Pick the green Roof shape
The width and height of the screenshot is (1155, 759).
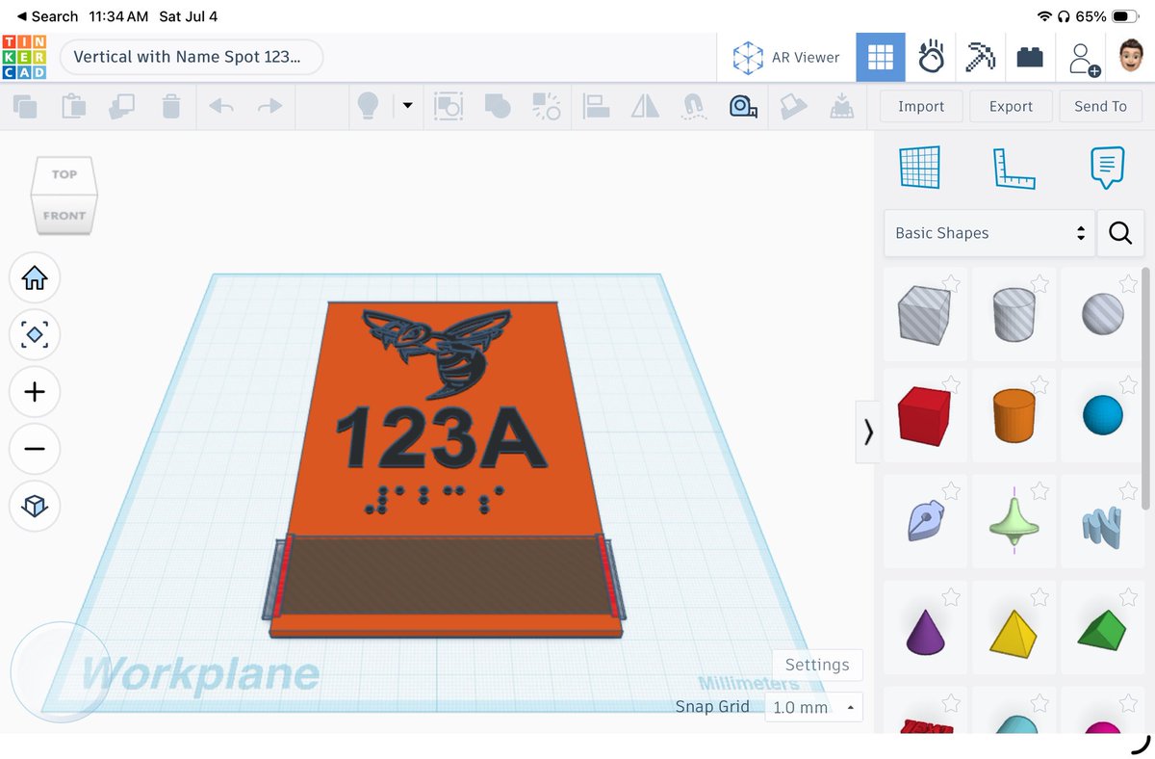(x=1103, y=630)
